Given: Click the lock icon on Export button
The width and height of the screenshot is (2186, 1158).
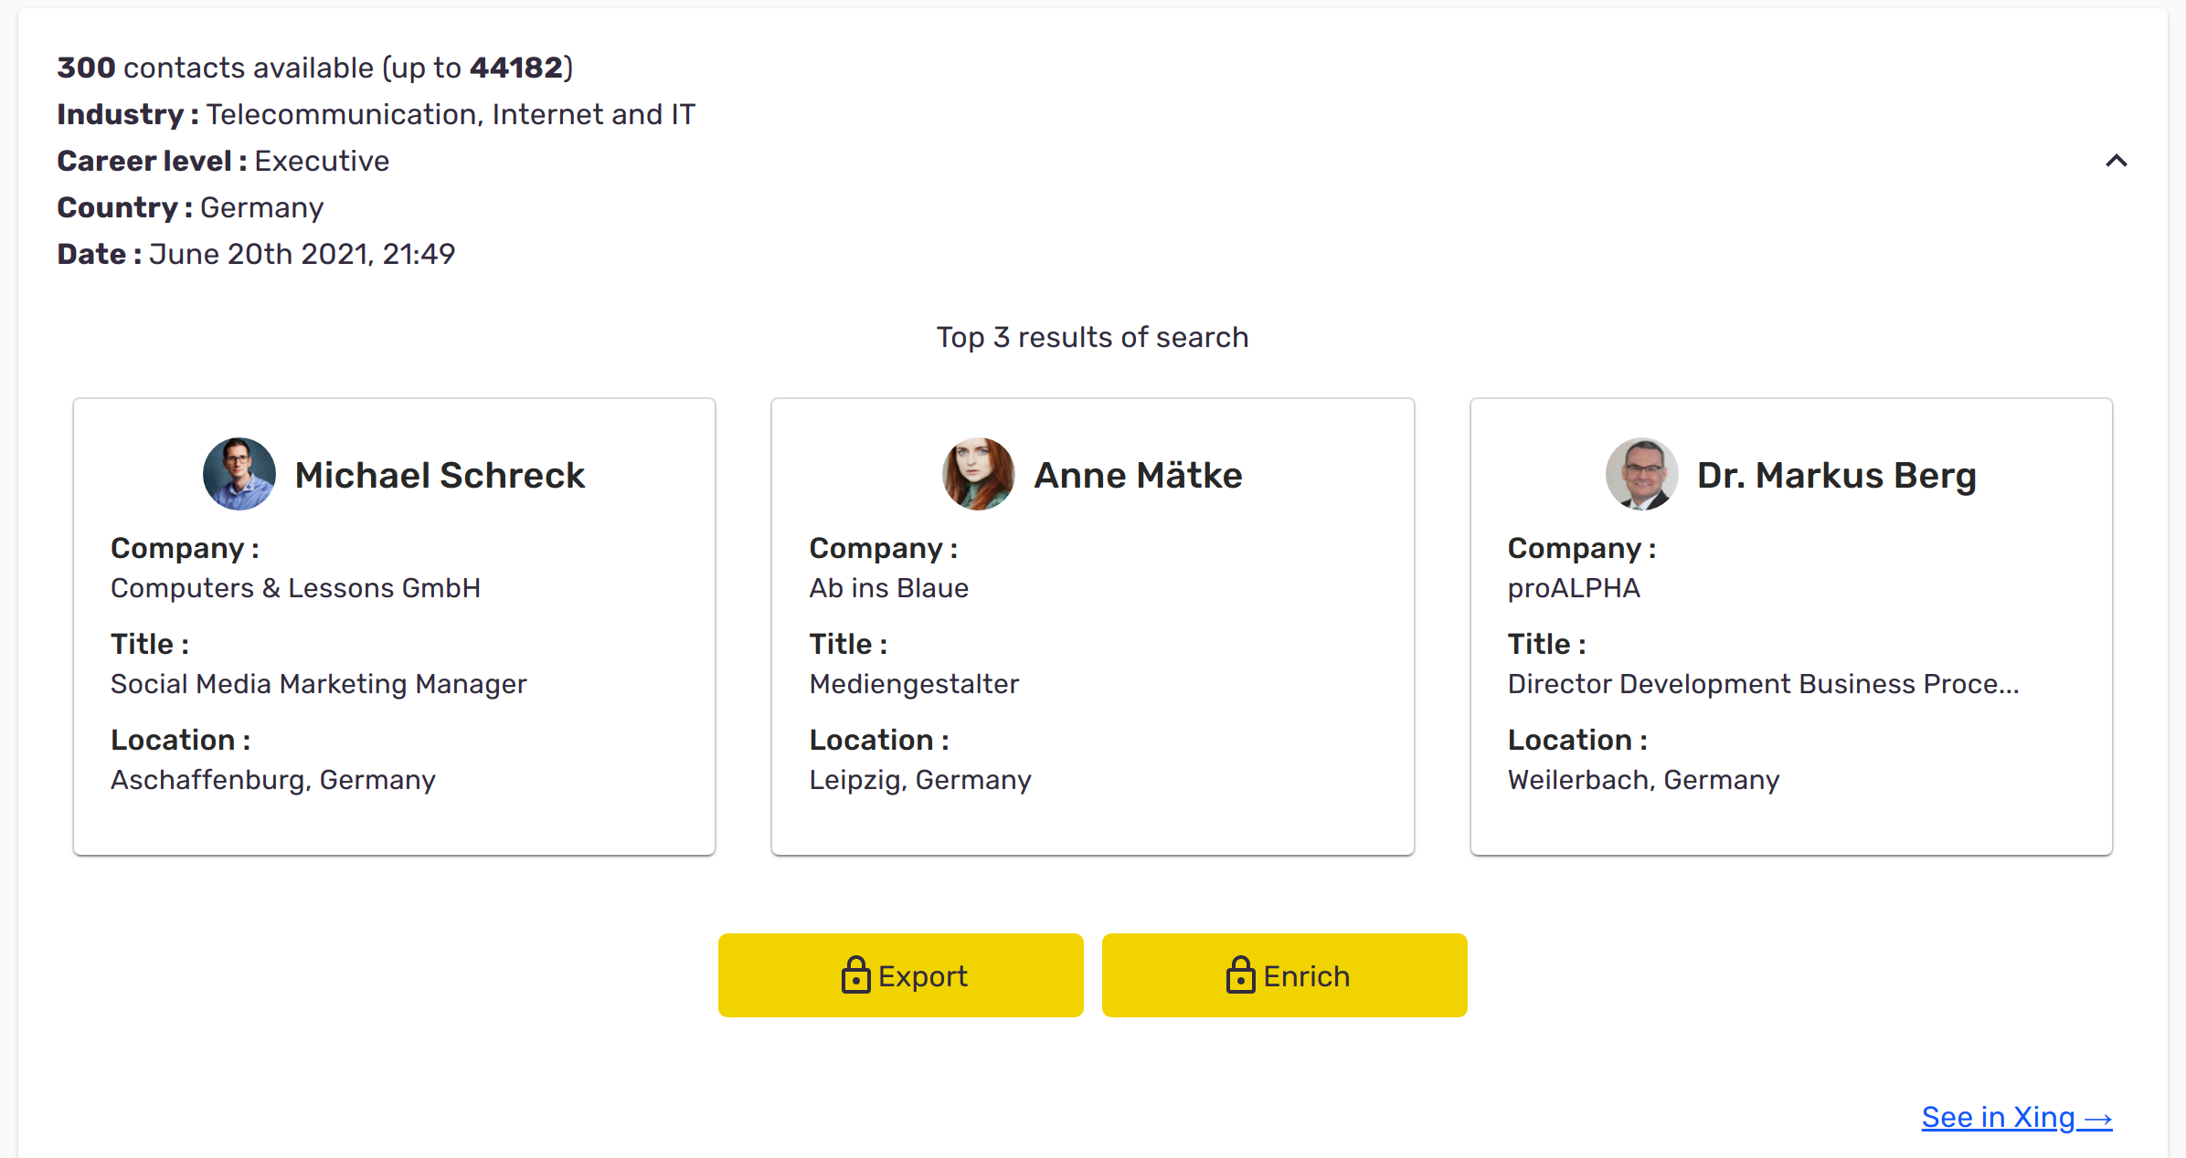Looking at the screenshot, I should pos(855,975).
